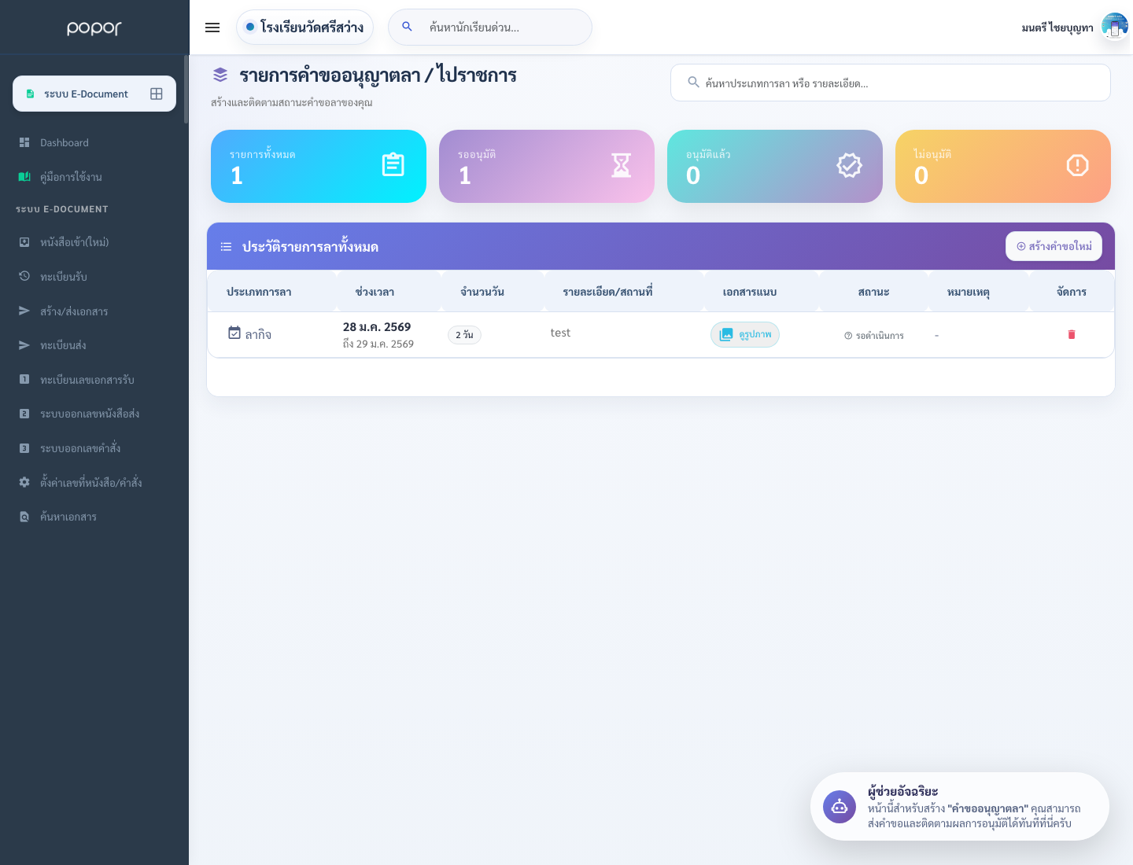Click the ระบบออกเลขหนังสือส่ง number icon
This screenshot has height=865, width=1133.
tap(24, 414)
